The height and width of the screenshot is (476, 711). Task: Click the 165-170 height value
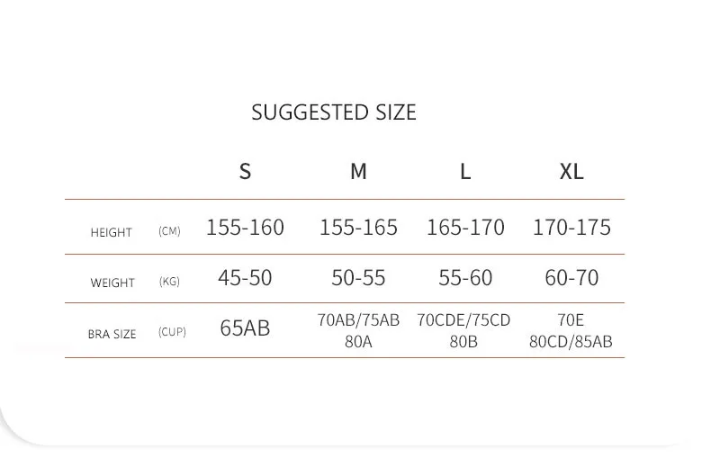pos(465,228)
